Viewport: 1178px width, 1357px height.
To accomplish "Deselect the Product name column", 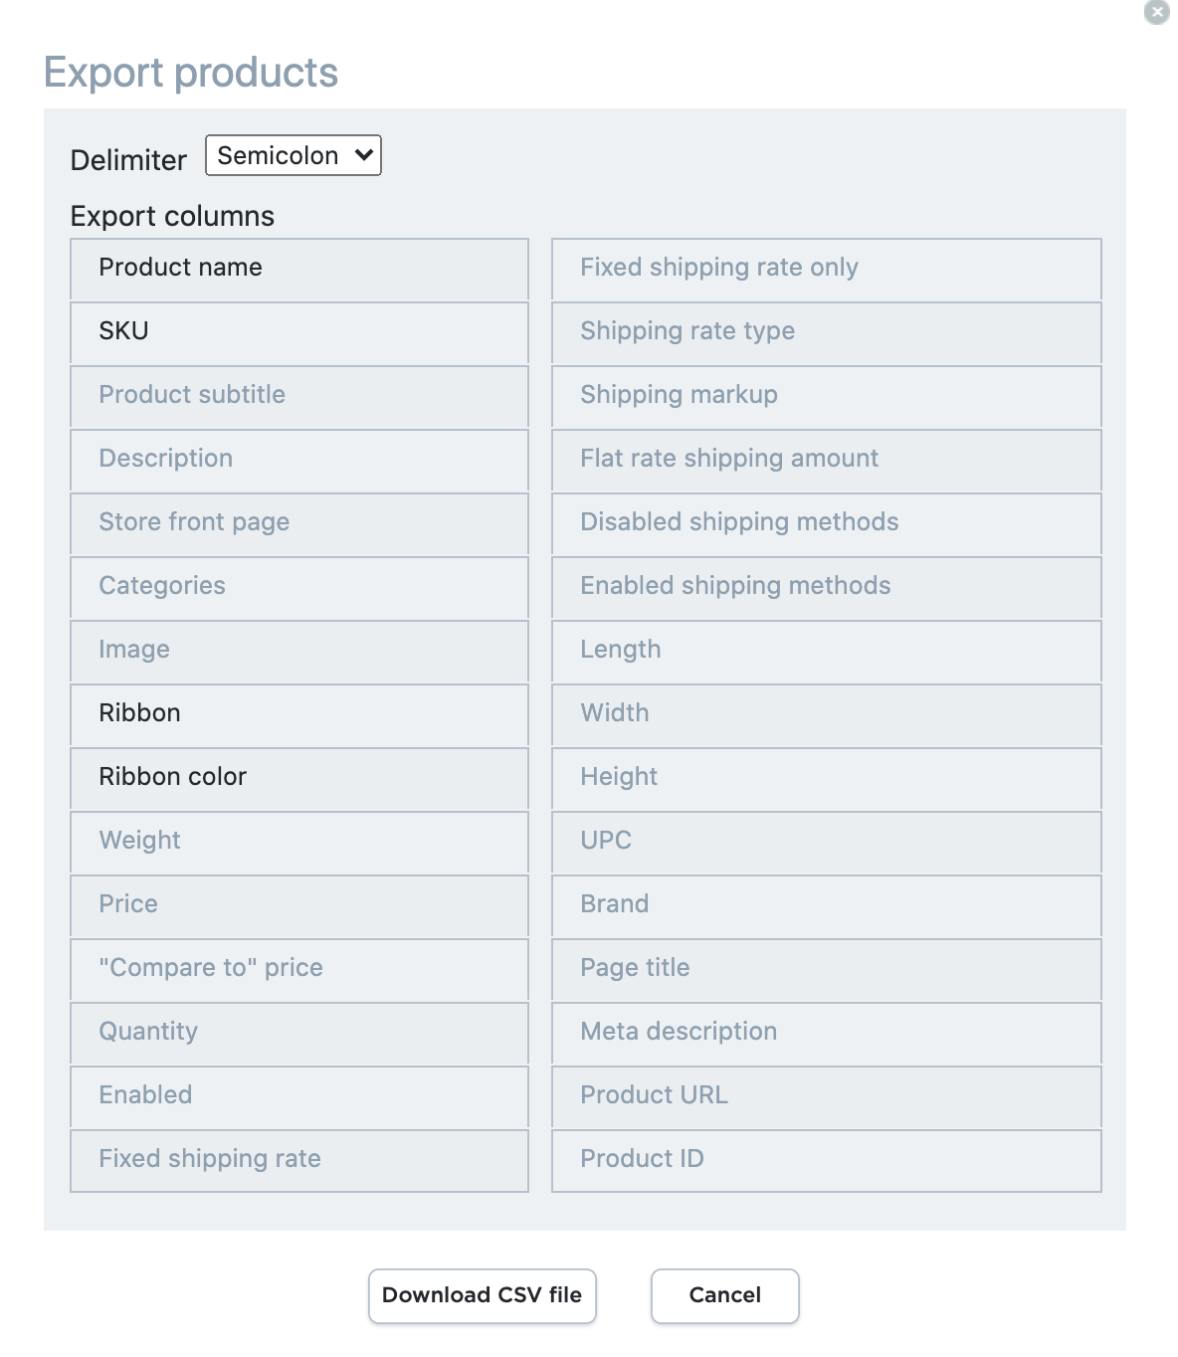I will (x=298, y=269).
